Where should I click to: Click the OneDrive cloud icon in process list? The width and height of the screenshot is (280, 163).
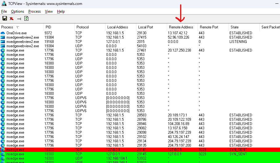(x=3, y=33)
